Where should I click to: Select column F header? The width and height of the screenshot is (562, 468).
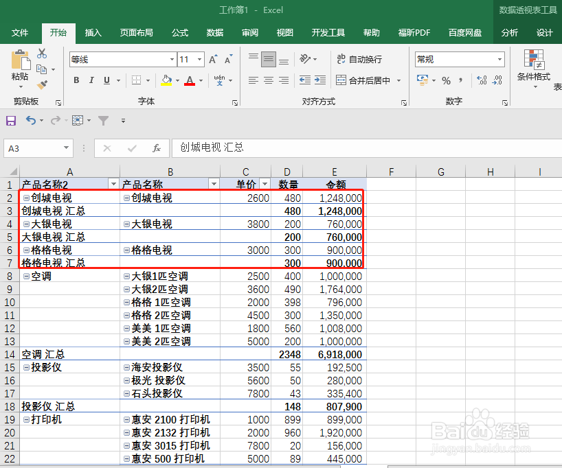click(x=391, y=172)
